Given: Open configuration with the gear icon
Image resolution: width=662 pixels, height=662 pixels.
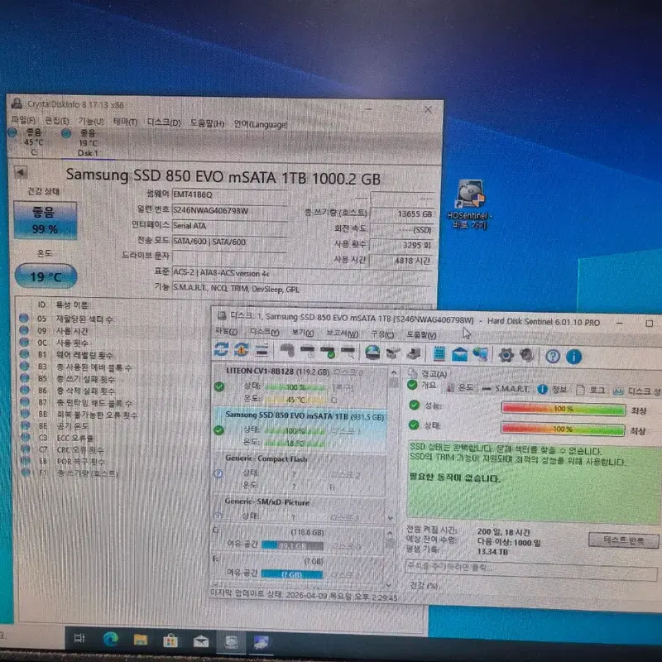Looking at the screenshot, I should pos(506,356).
